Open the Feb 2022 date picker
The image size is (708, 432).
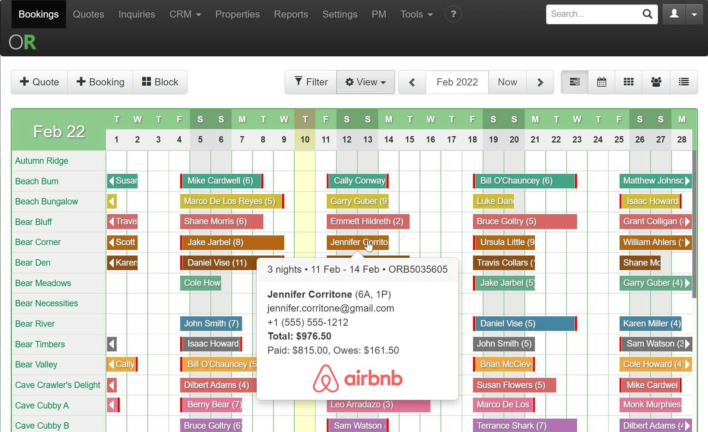coord(457,82)
